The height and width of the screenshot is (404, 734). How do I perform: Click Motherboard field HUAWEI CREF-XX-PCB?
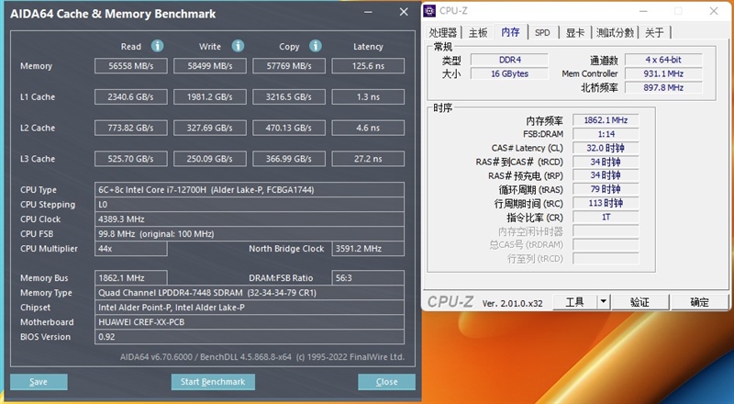250,322
